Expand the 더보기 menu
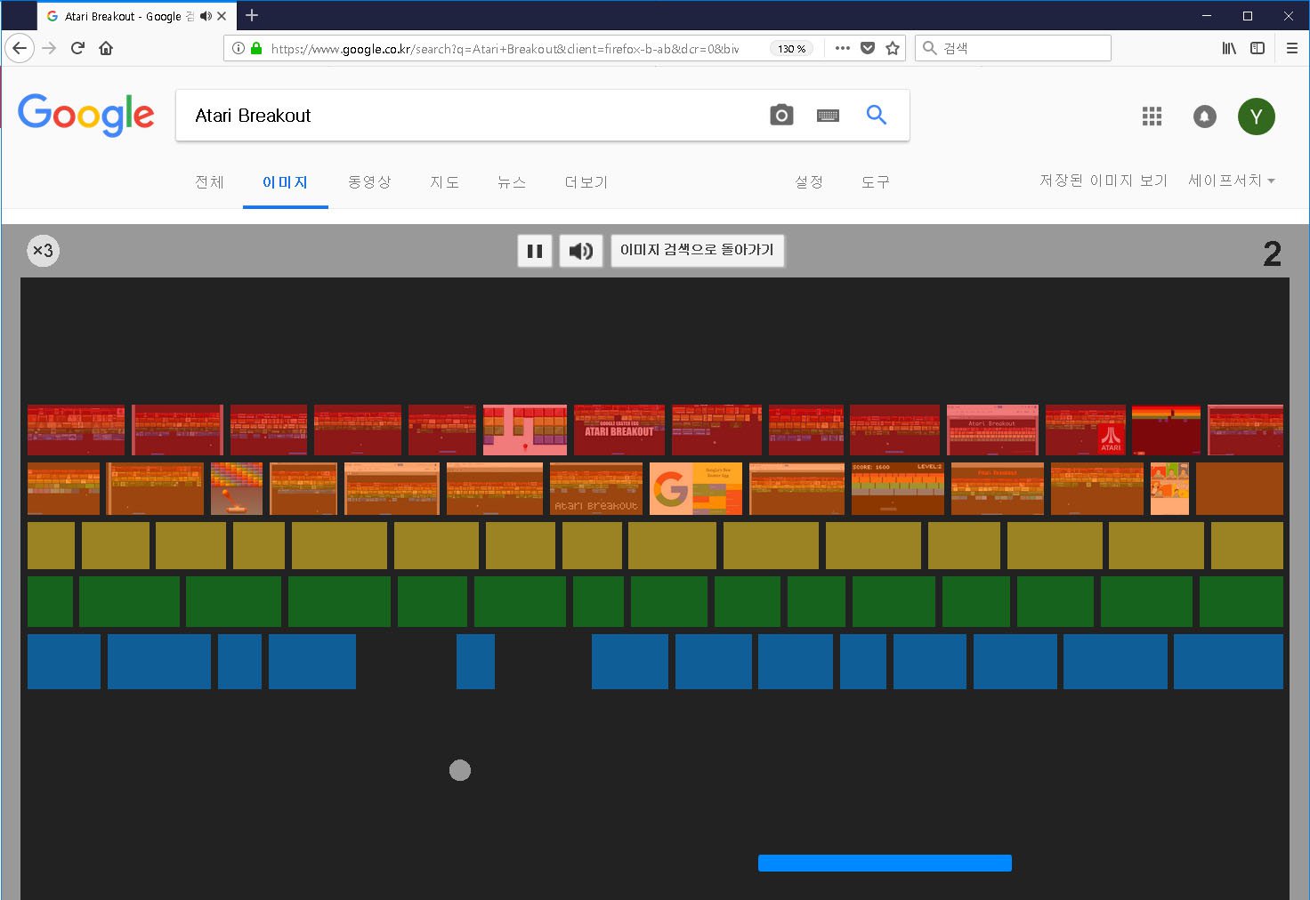 tap(586, 182)
